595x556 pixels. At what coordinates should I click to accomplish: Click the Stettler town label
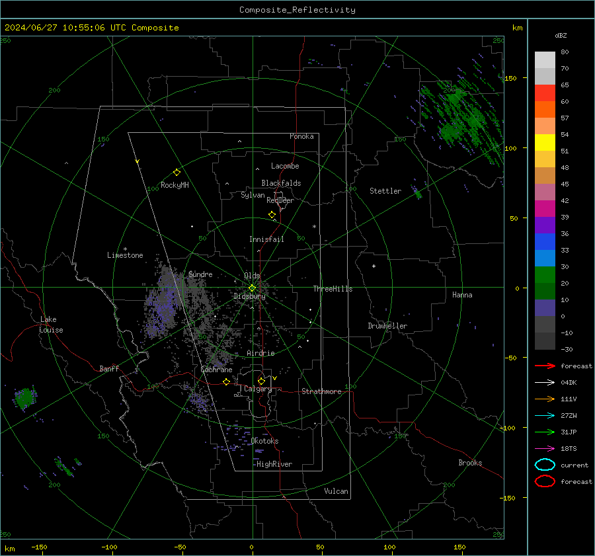pyautogui.click(x=385, y=191)
